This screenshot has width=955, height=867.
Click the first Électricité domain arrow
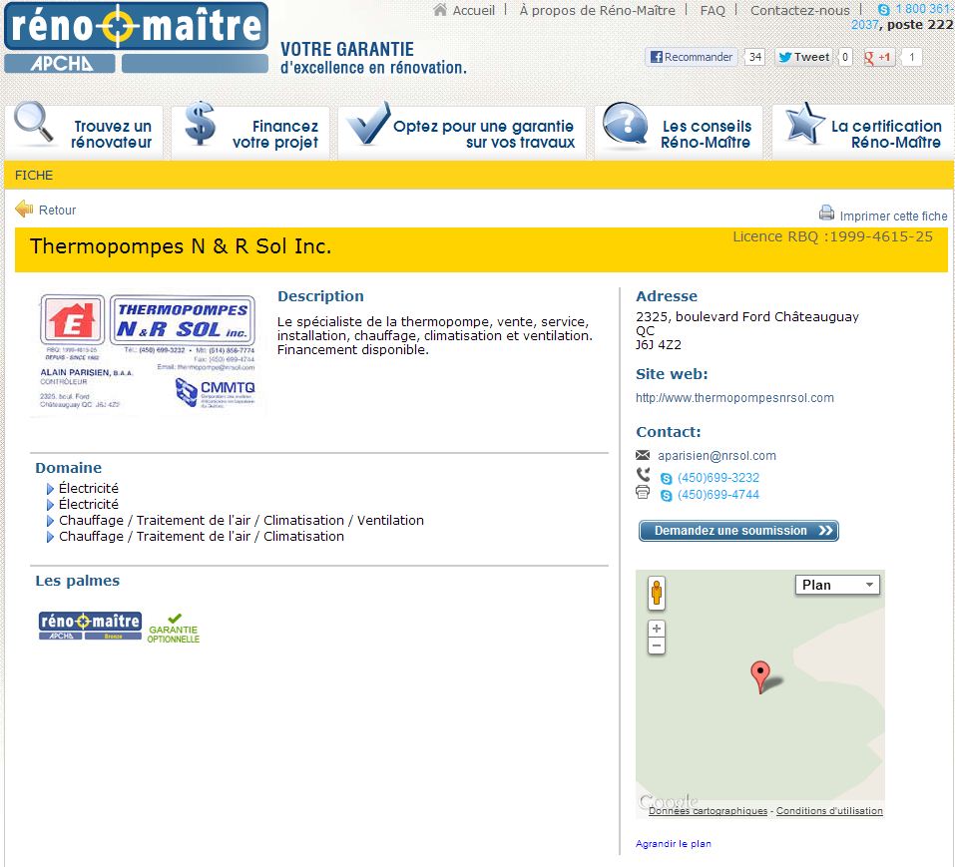click(50, 488)
